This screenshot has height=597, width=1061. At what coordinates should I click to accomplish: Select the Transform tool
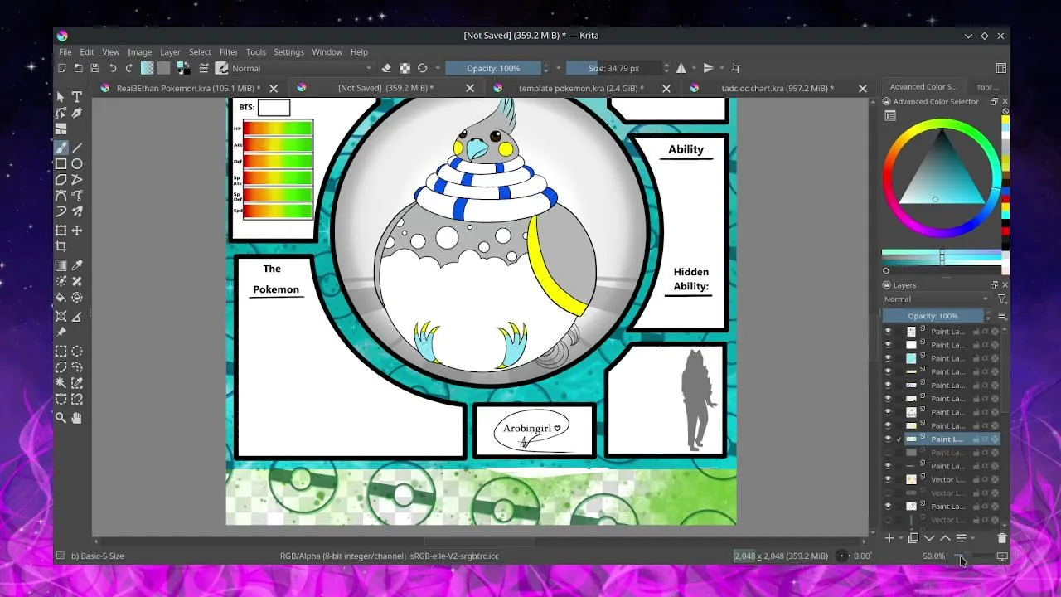(61, 231)
